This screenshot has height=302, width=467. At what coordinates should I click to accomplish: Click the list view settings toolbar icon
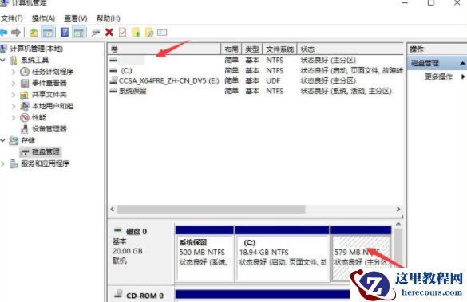tap(162, 32)
